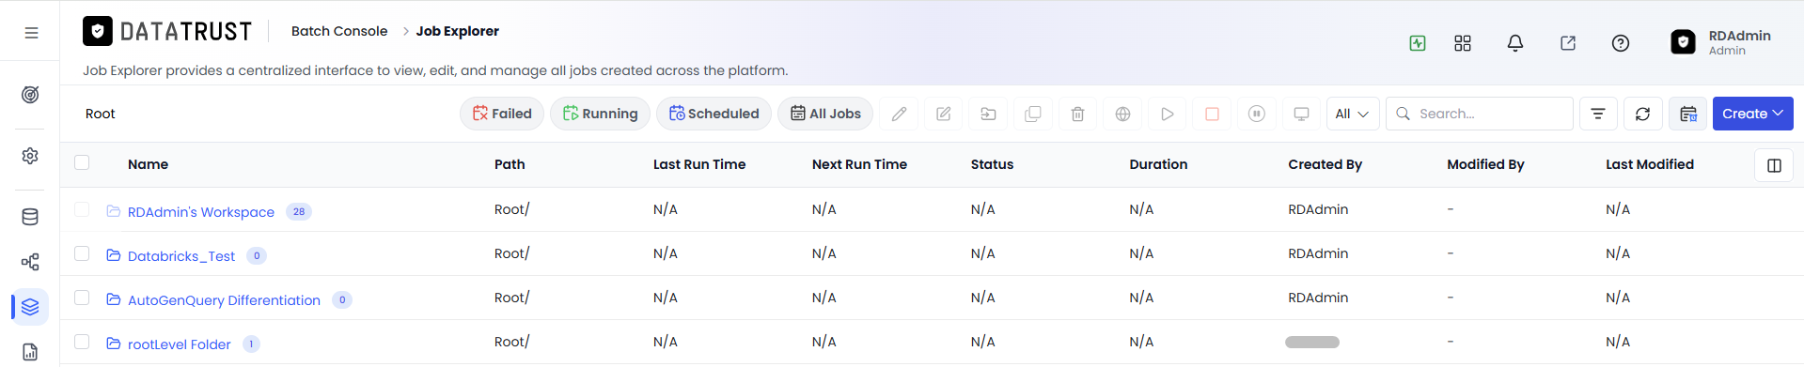Open the database icon in the sidebar
Screen dimensions: 1804x367
pos(30,217)
